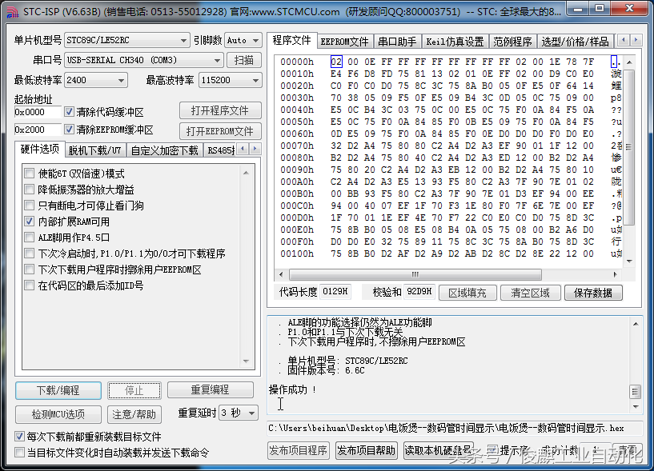Check 在代码区的最后添加ID号
Viewport: 654px width, 471px height.
pyautogui.click(x=29, y=285)
